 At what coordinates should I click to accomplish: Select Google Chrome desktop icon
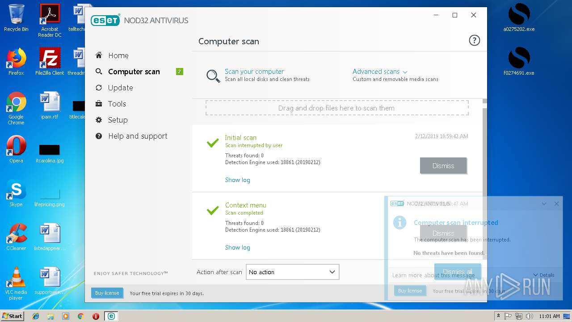point(16,109)
